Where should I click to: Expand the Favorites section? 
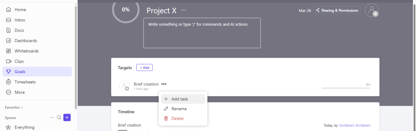(x=14, y=107)
